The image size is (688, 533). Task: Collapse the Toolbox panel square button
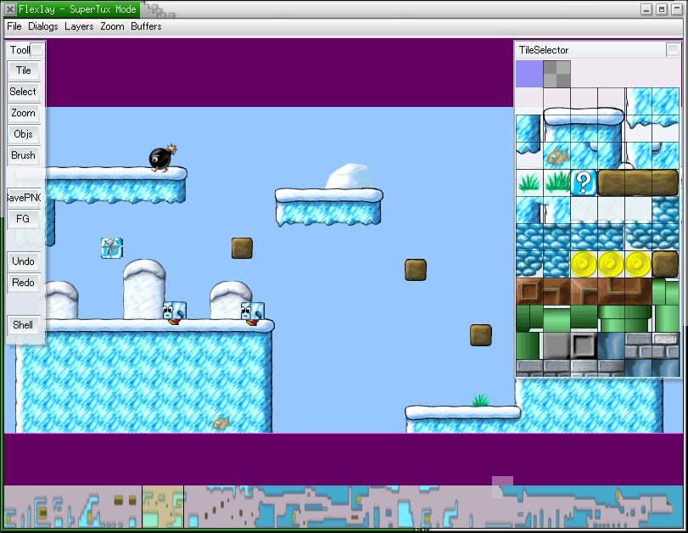click(37, 49)
